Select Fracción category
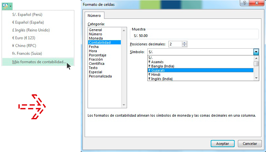 coord(96,59)
